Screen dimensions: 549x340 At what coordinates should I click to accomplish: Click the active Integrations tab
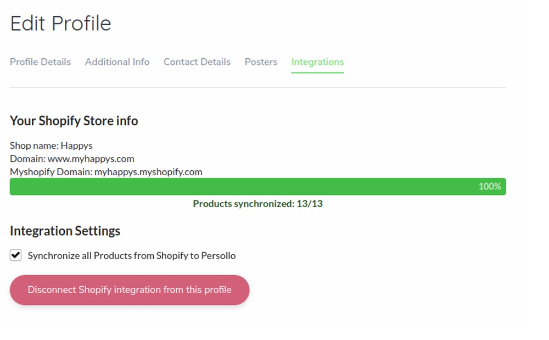tap(317, 62)
